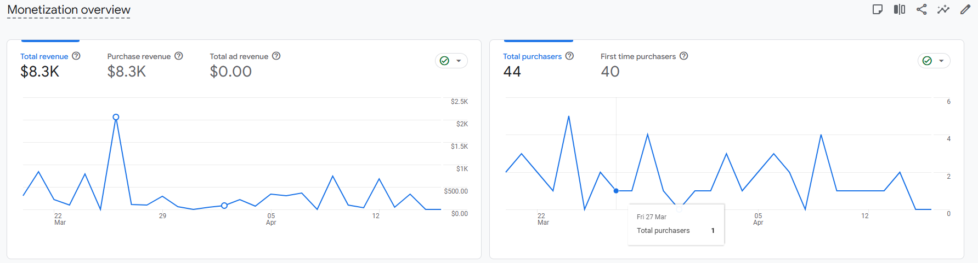The image size is (978, 263).
Task: Click green check status on purchasers card
Action: point(928,61)
